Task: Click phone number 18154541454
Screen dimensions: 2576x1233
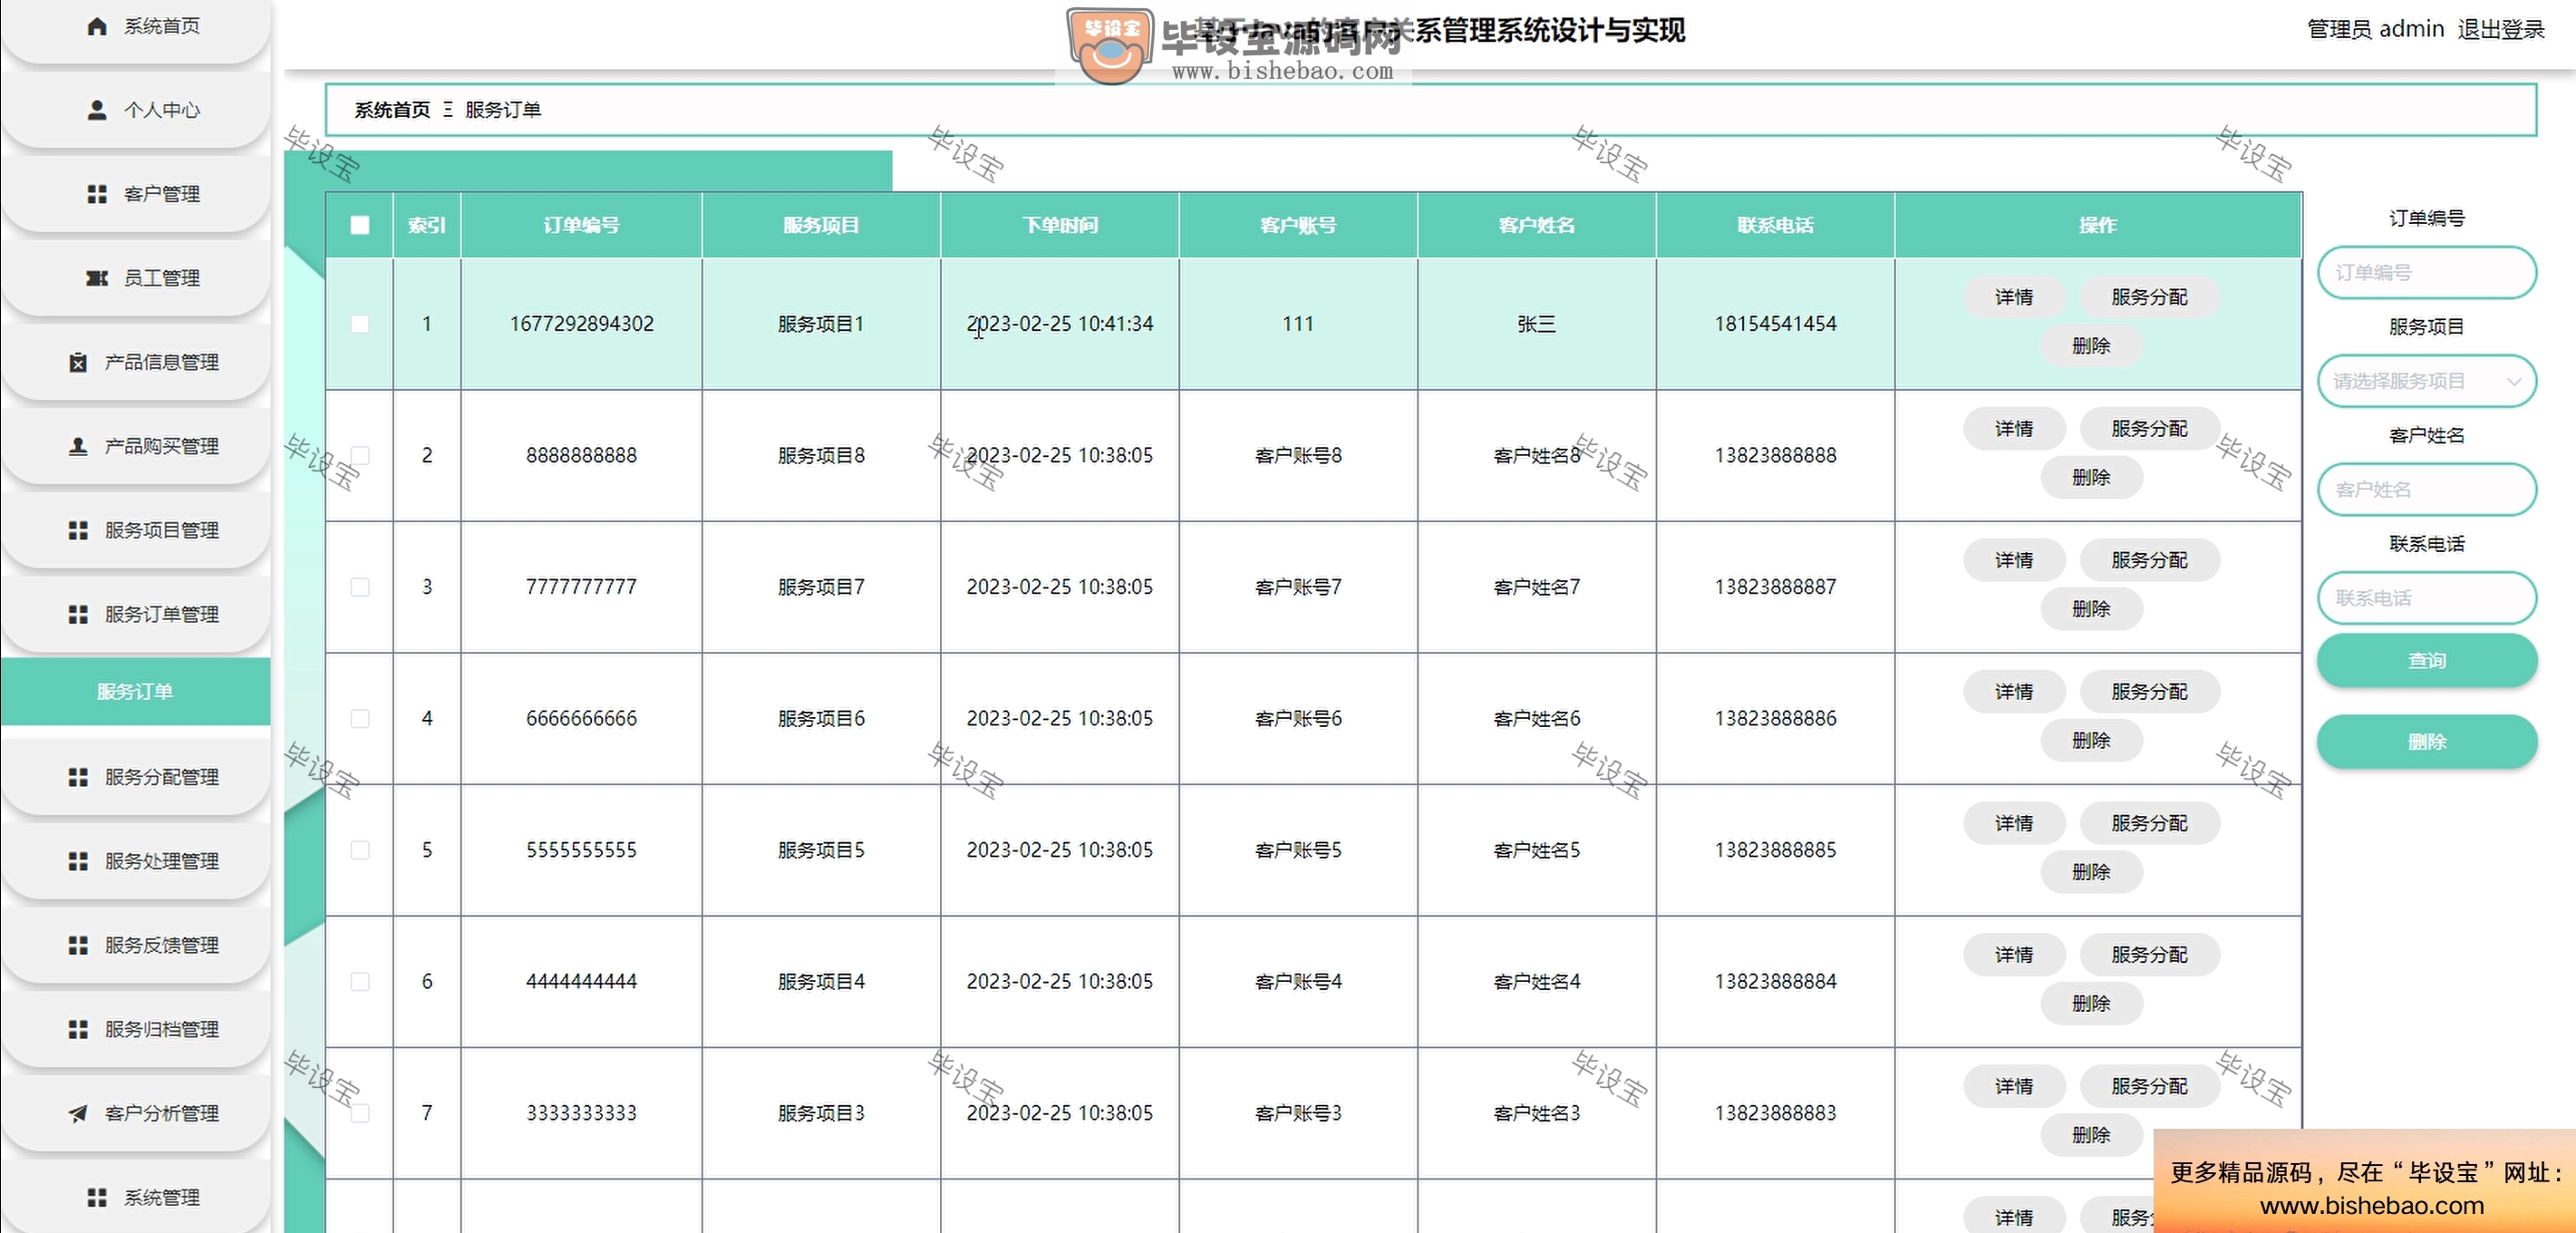Action: click(x=1775, y=324)
